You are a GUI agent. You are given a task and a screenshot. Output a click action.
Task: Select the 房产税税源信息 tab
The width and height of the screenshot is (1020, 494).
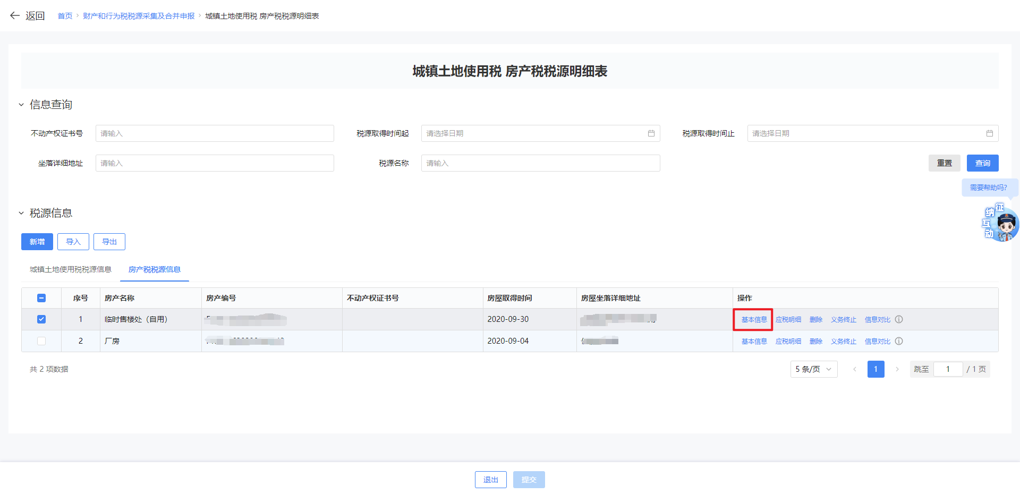155,269
